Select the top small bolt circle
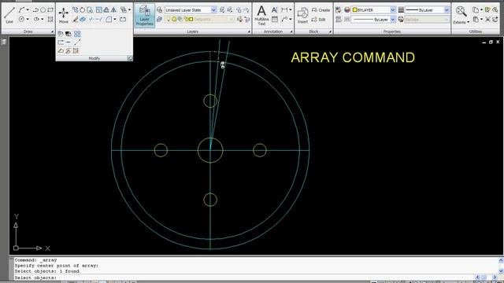 [x=210, y=101]
